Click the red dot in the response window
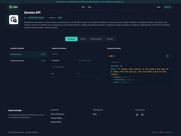This screenshot has width=181, height=136. 109,56
